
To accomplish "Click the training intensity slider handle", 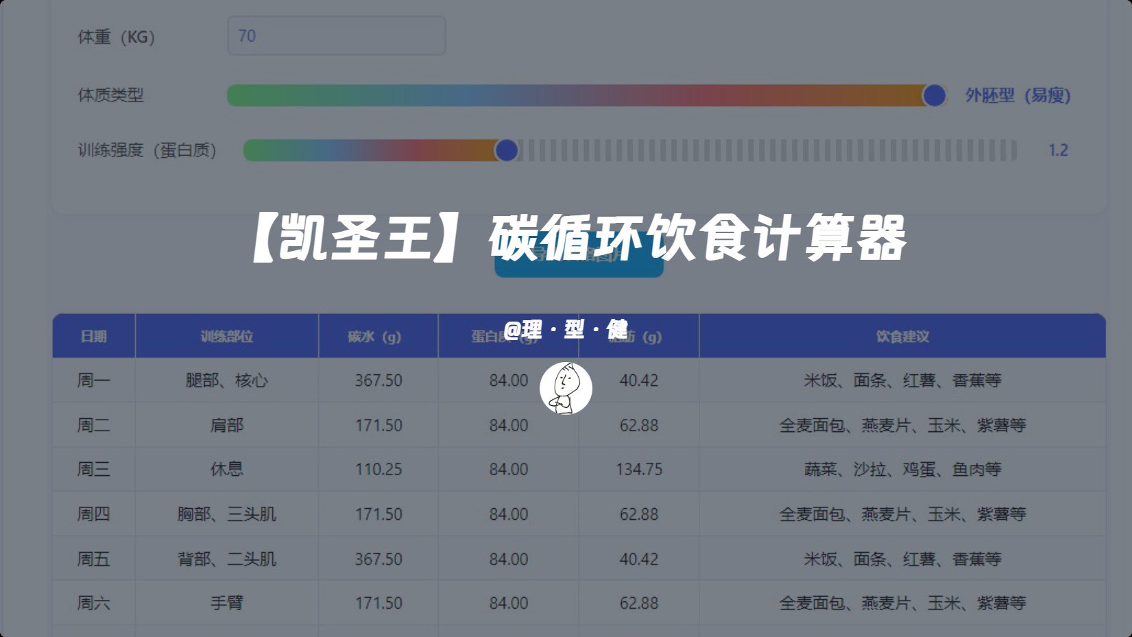I will [507, 150].
